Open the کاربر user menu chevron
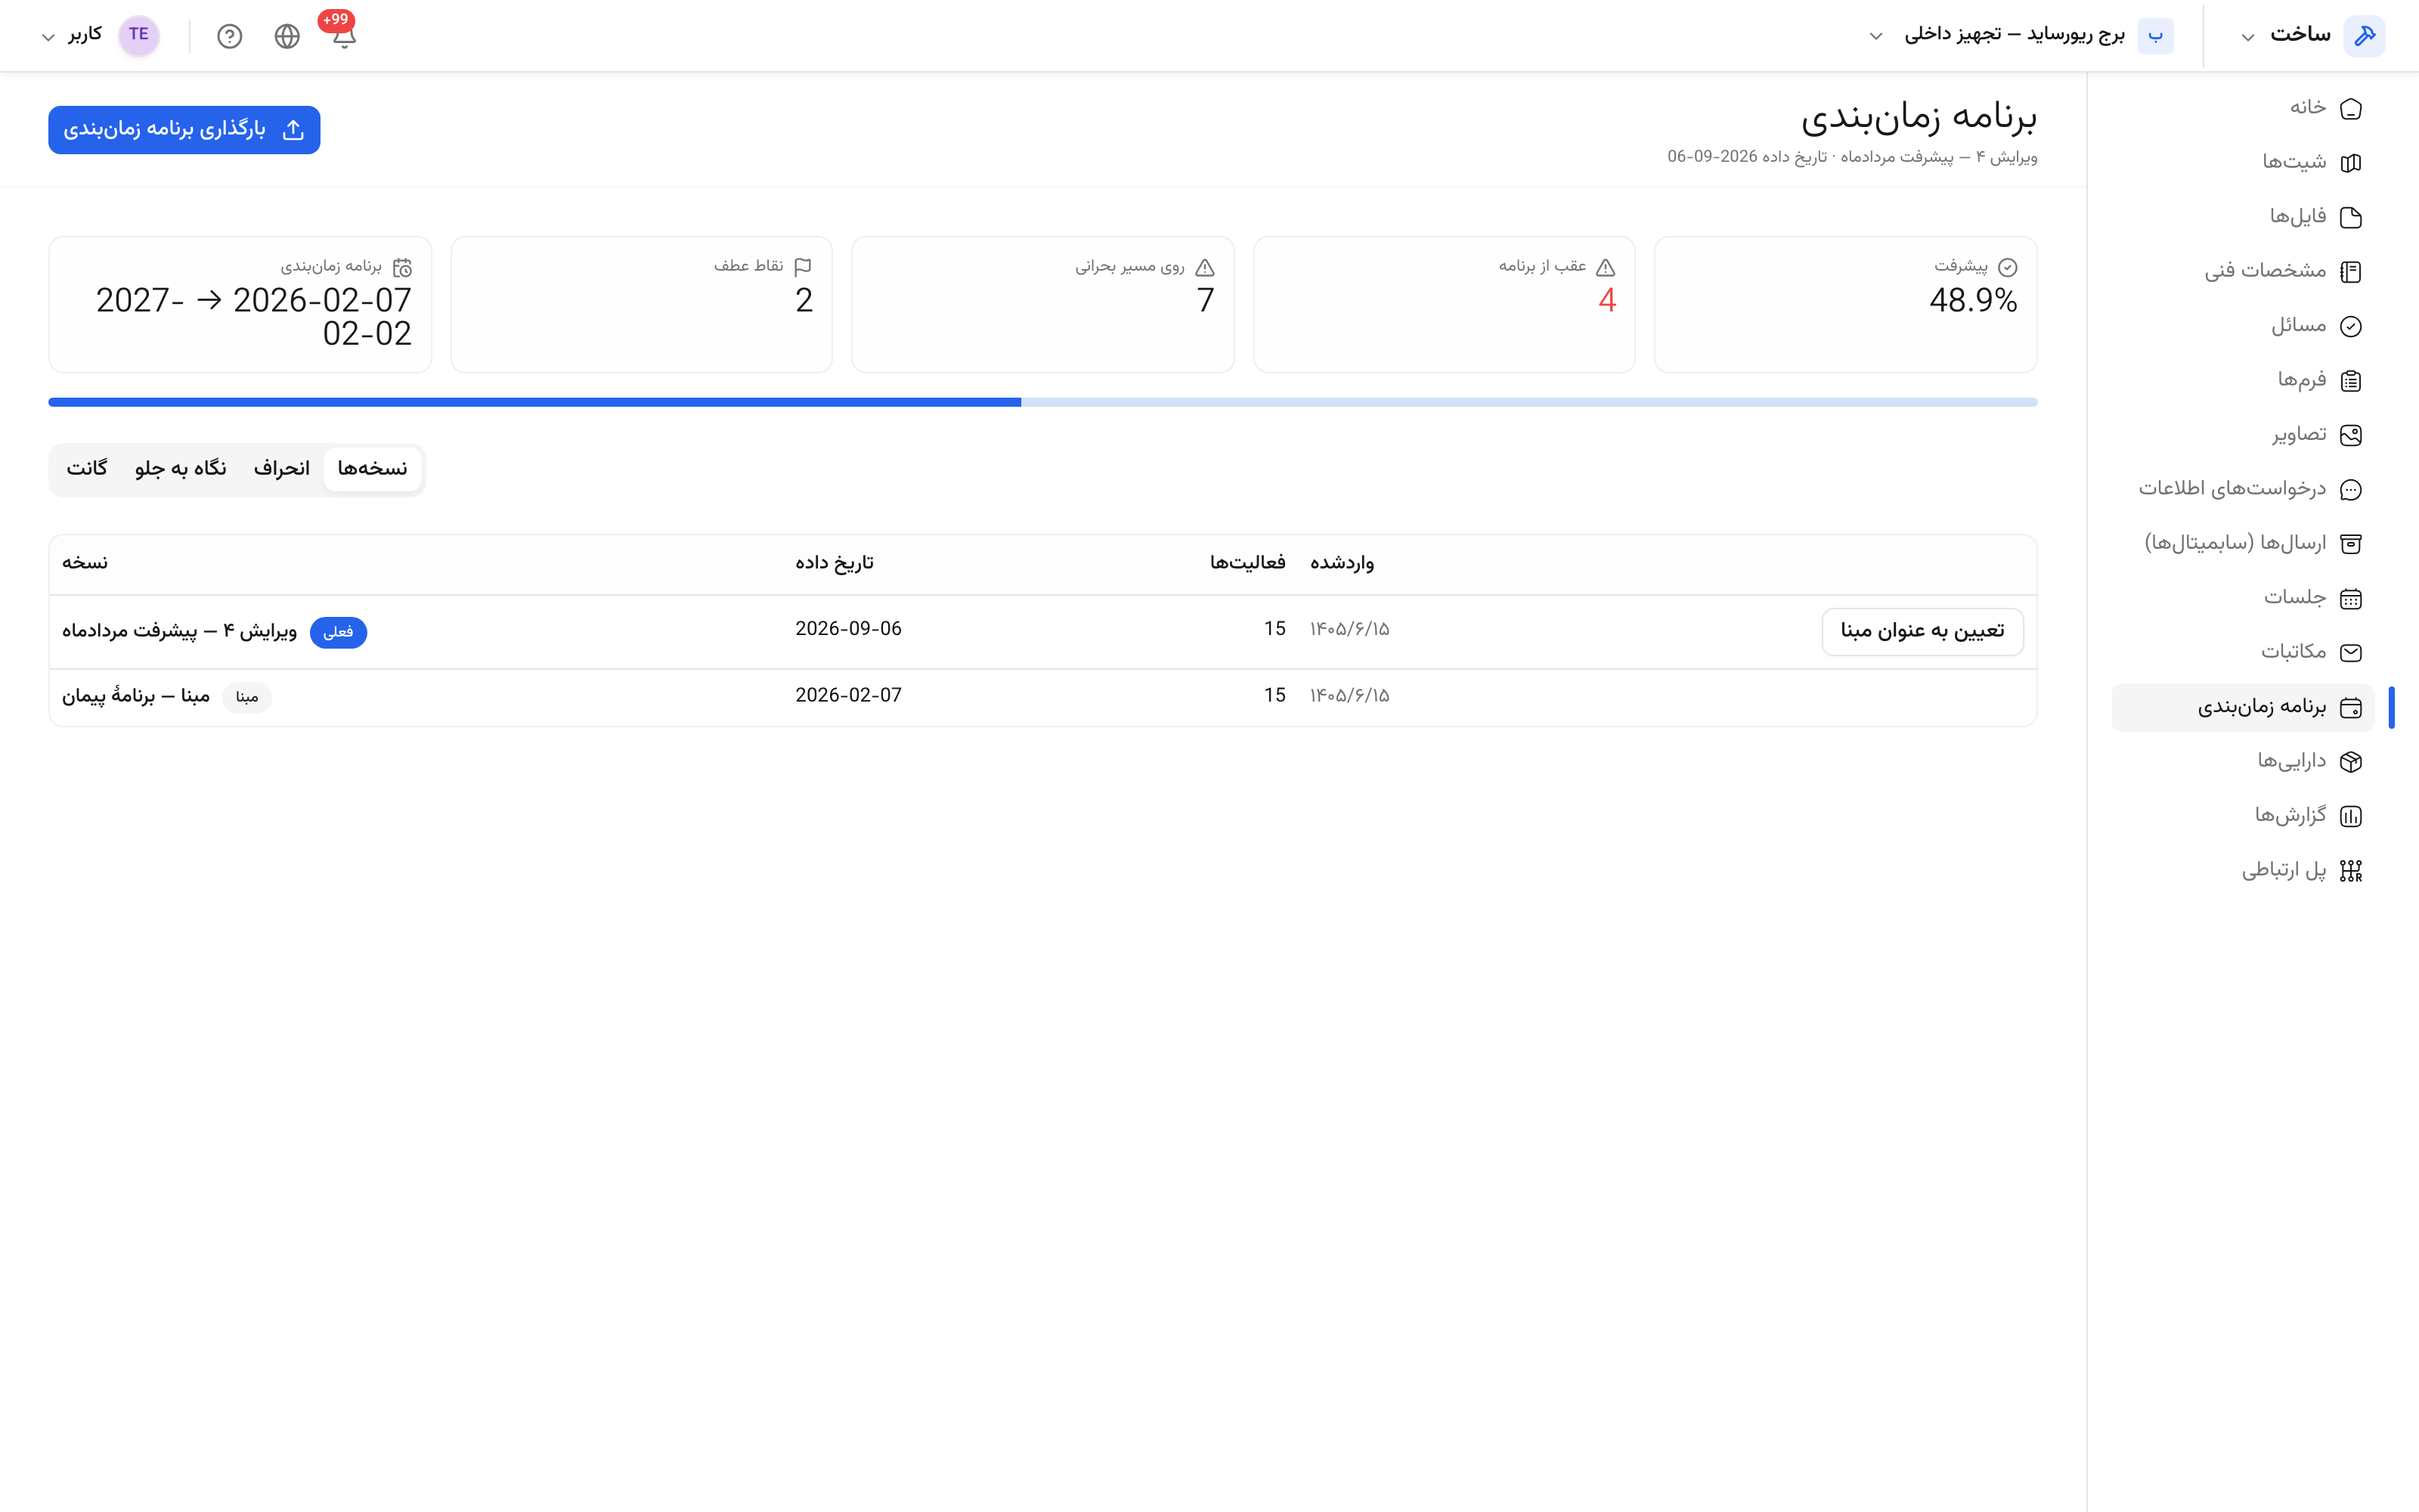This screenshot has width=2419, height=1512. tap(47, 37)
